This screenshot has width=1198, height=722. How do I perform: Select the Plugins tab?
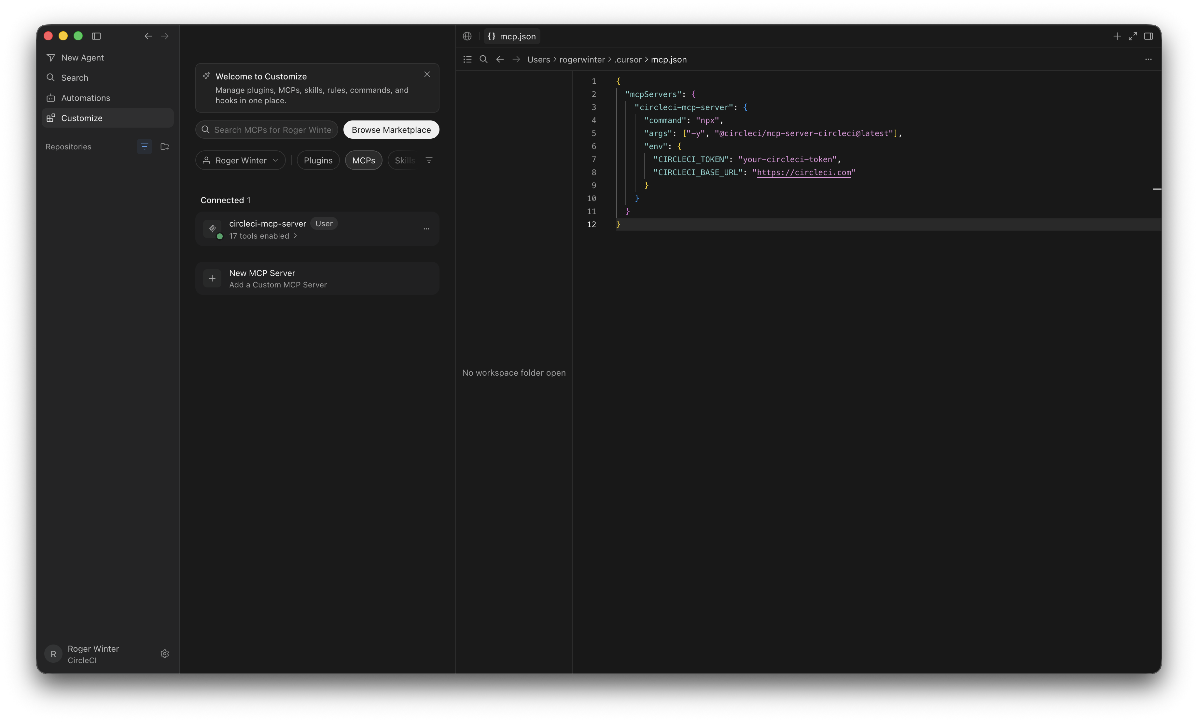pyautogui.click(x=318, y=160)
